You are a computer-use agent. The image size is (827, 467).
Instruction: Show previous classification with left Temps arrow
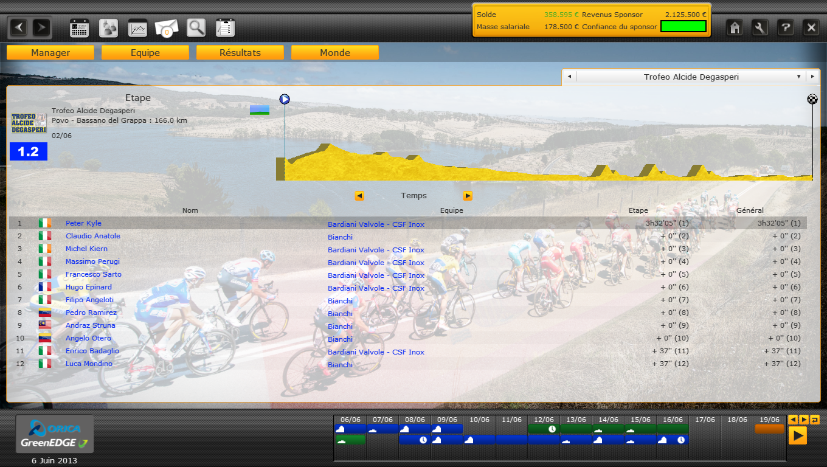359,196
